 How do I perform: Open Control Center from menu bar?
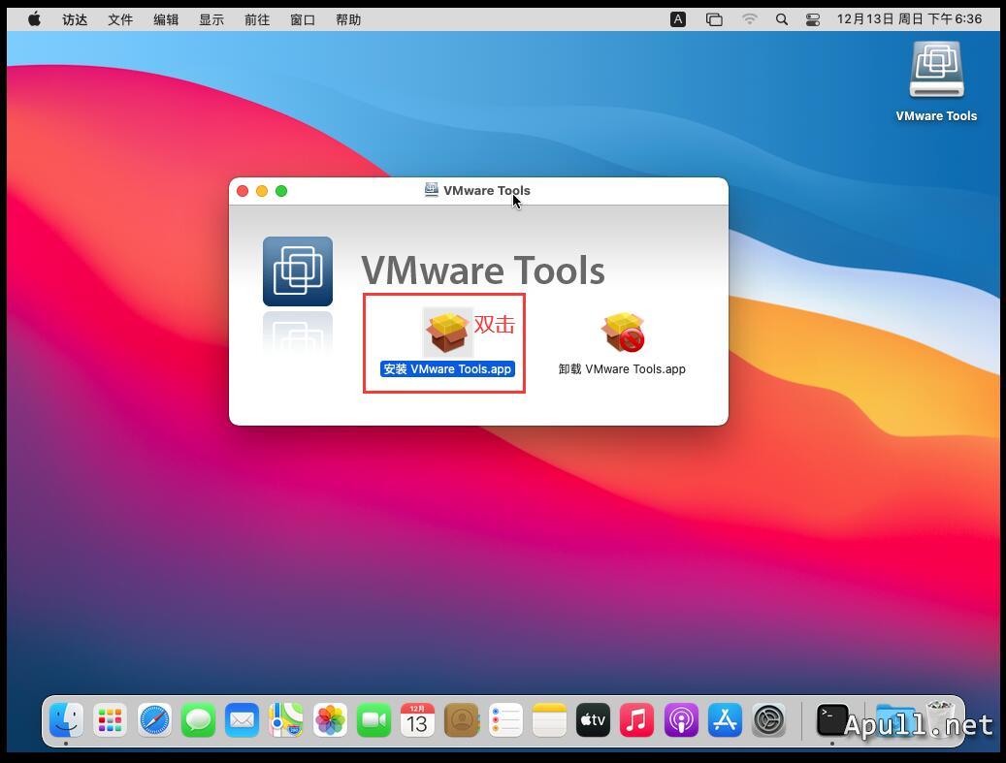[x=813, y=20]
